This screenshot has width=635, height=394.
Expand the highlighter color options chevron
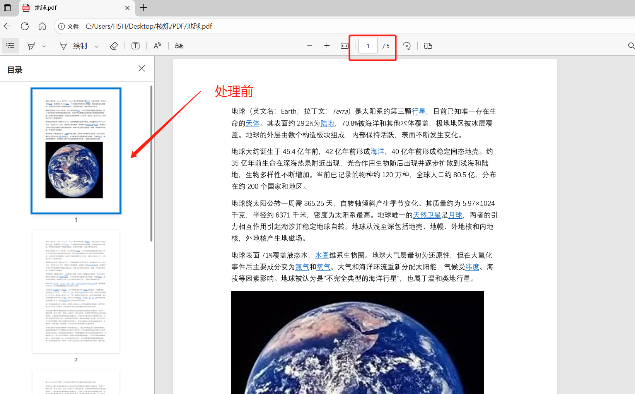(44, 46)
